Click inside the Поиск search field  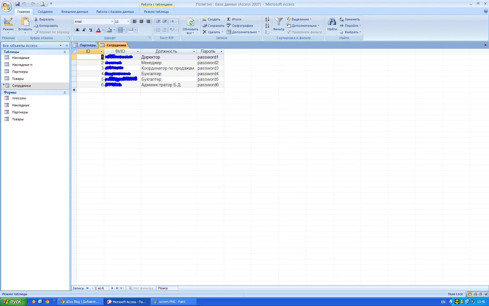(167, 288)
